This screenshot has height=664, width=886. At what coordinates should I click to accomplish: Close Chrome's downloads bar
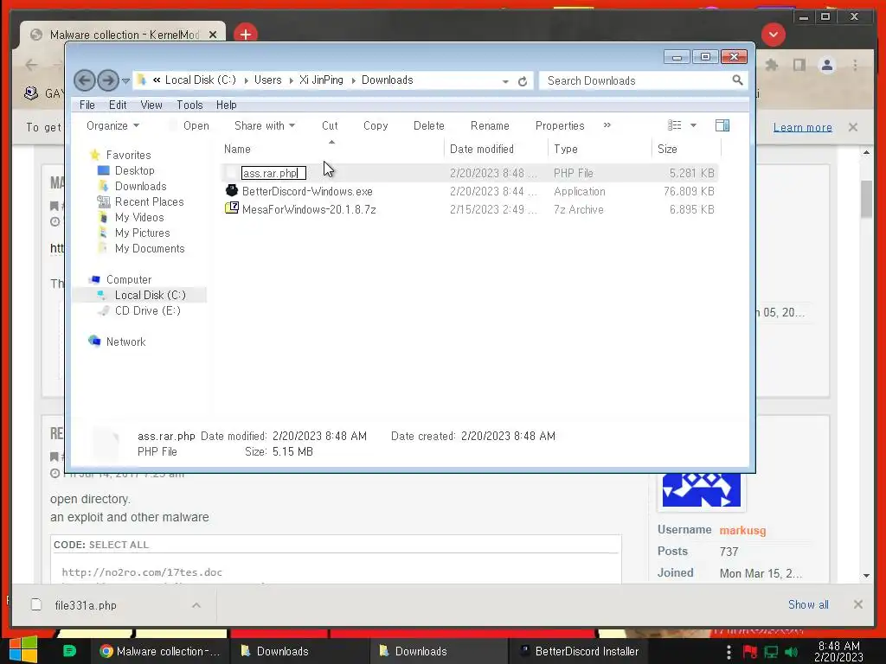pos(857,604)
